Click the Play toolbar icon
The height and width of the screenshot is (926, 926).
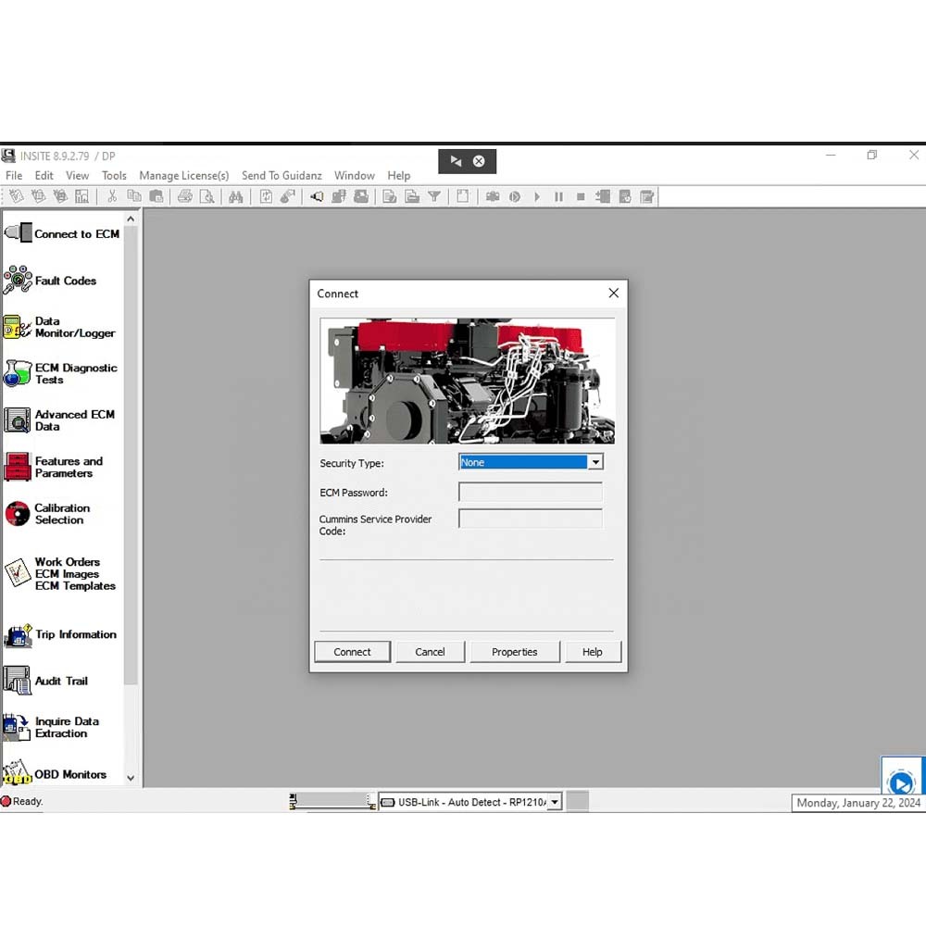point(537,196)
